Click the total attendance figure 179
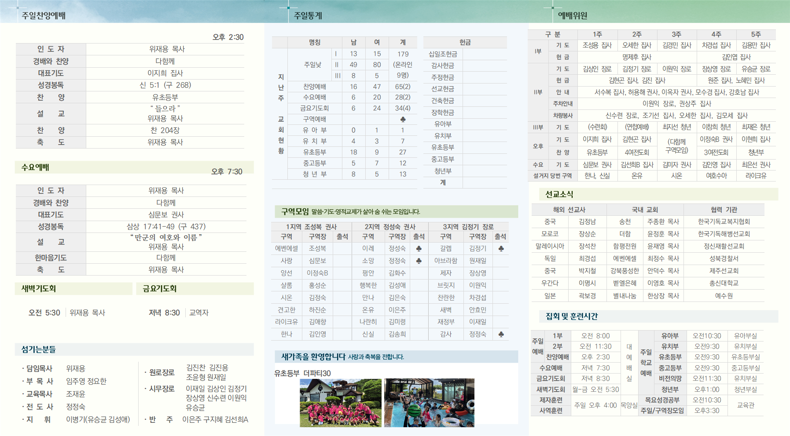 pos(403,54)
